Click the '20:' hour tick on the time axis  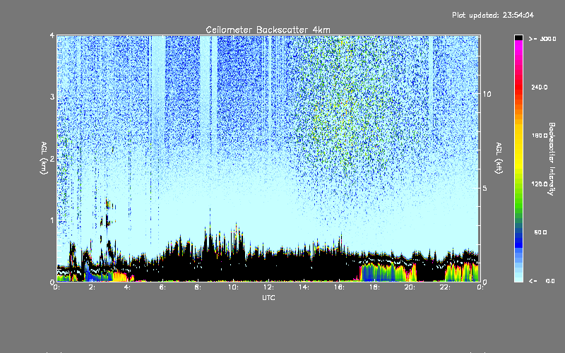410,287
